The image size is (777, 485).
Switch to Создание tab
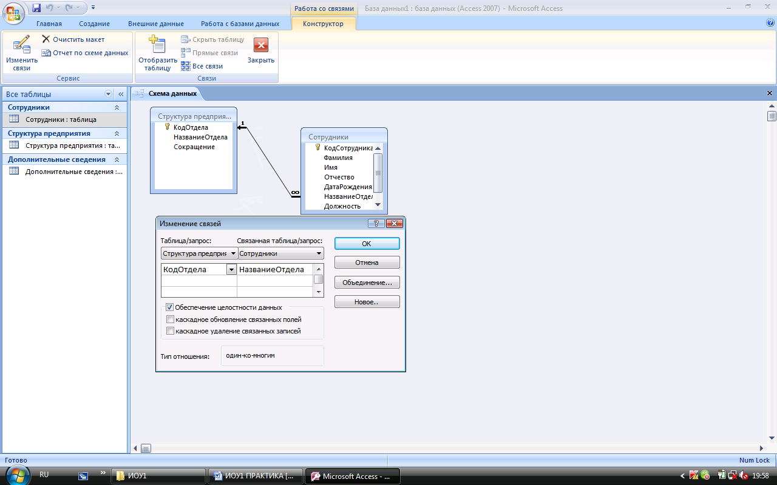click(94, 24)
